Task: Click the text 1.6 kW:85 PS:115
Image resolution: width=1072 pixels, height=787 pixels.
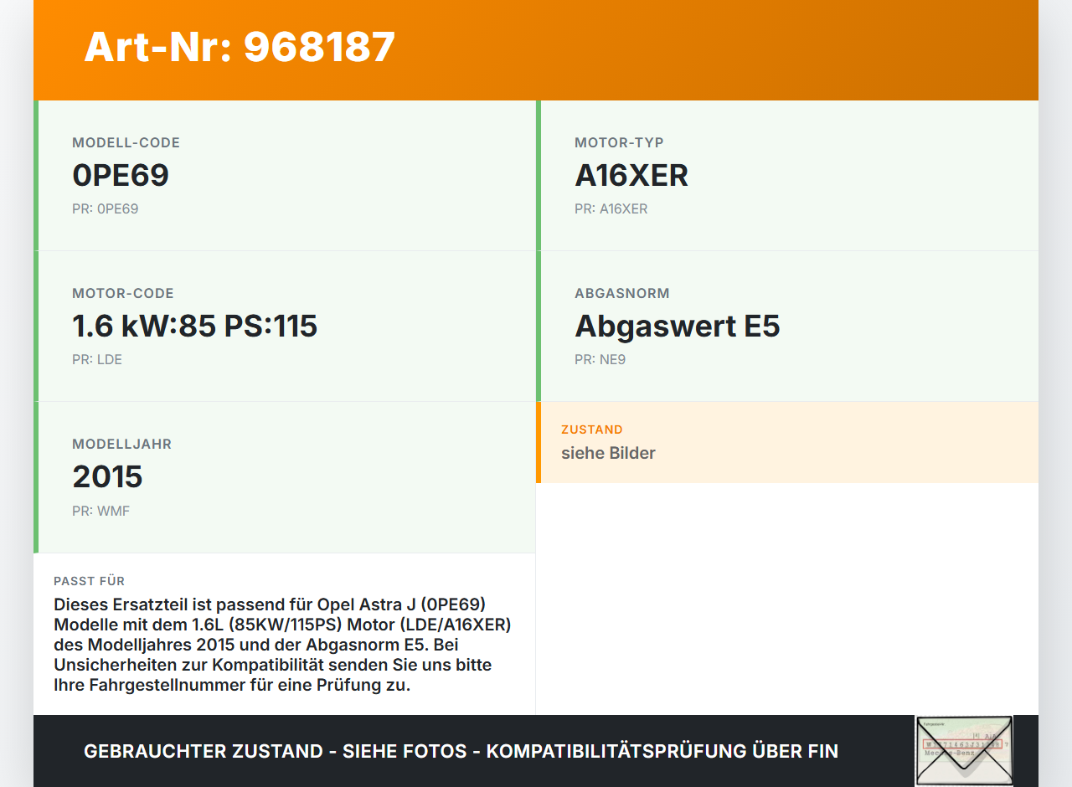Action: pos(195,326)
